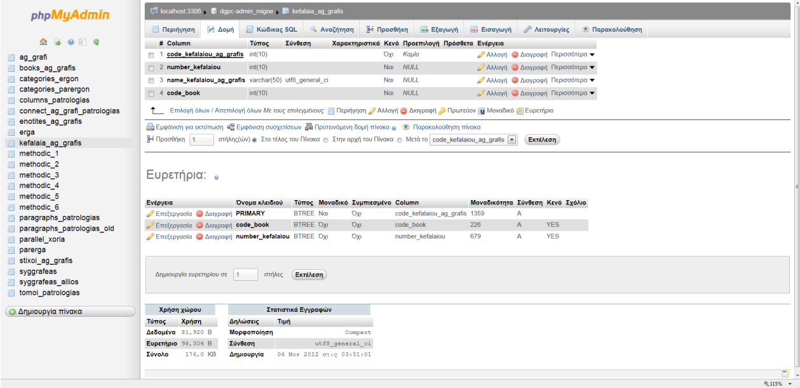Image resolution: width=800 pixels, height=388 pixels.
Task: Switch to the Προσθήκη tab
Action: point(387,29)
